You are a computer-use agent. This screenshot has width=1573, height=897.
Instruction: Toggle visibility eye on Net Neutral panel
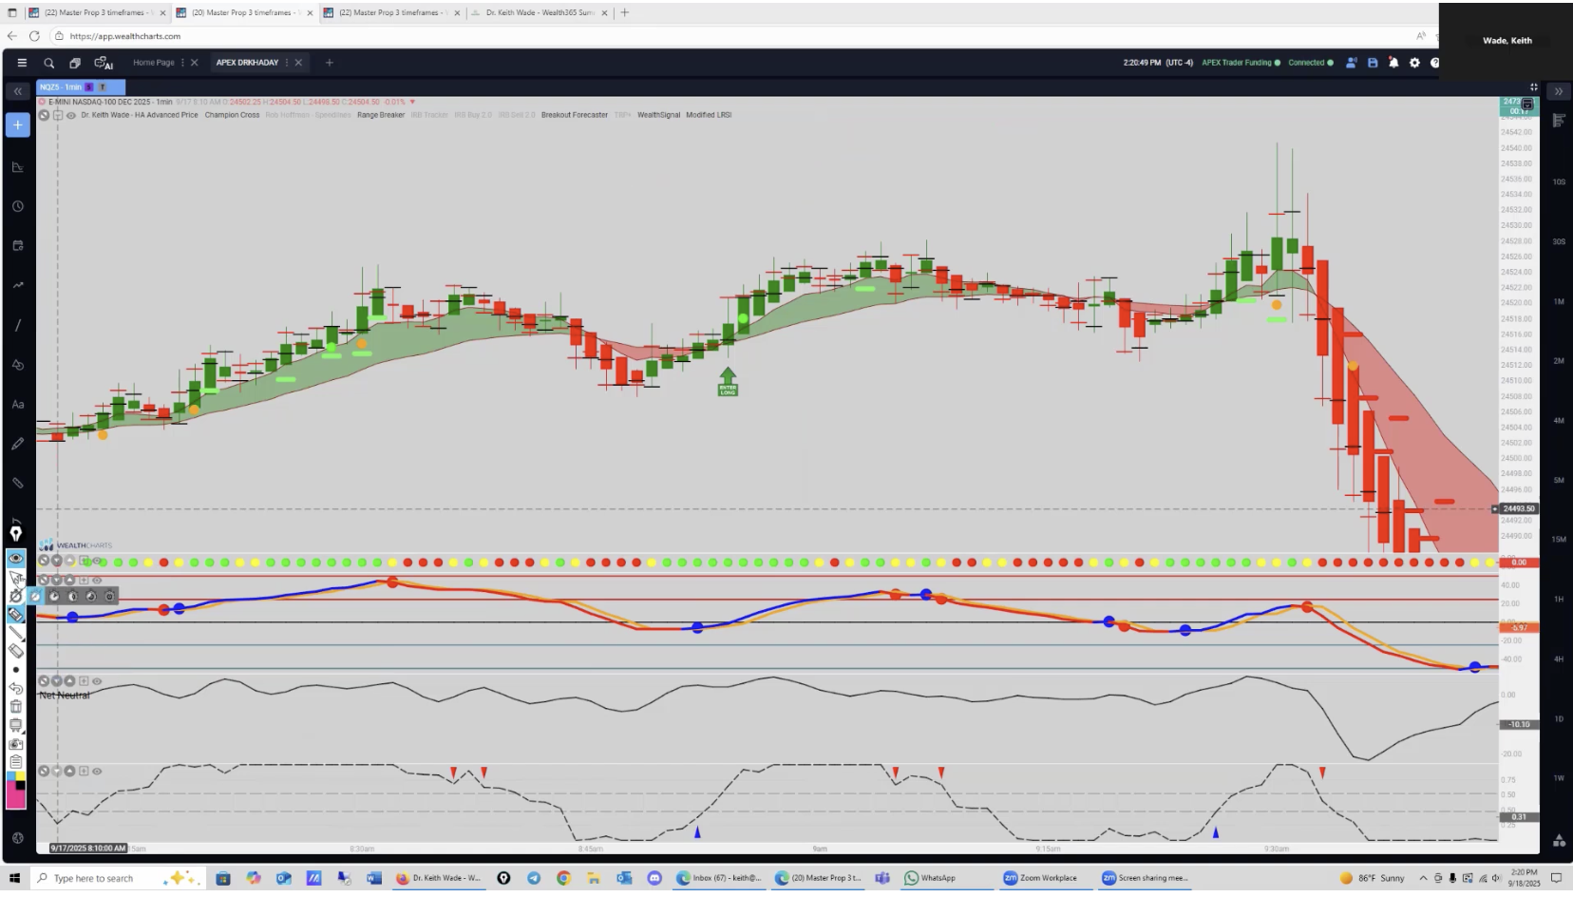(x=97, y=681)
